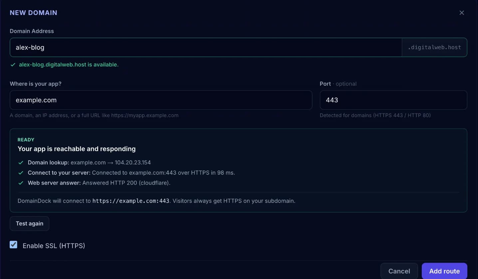The height and width of the screenshot is (279, 478).
Task: Click 'Your app is reachable and responding' heading
Action: click(77, 149)
